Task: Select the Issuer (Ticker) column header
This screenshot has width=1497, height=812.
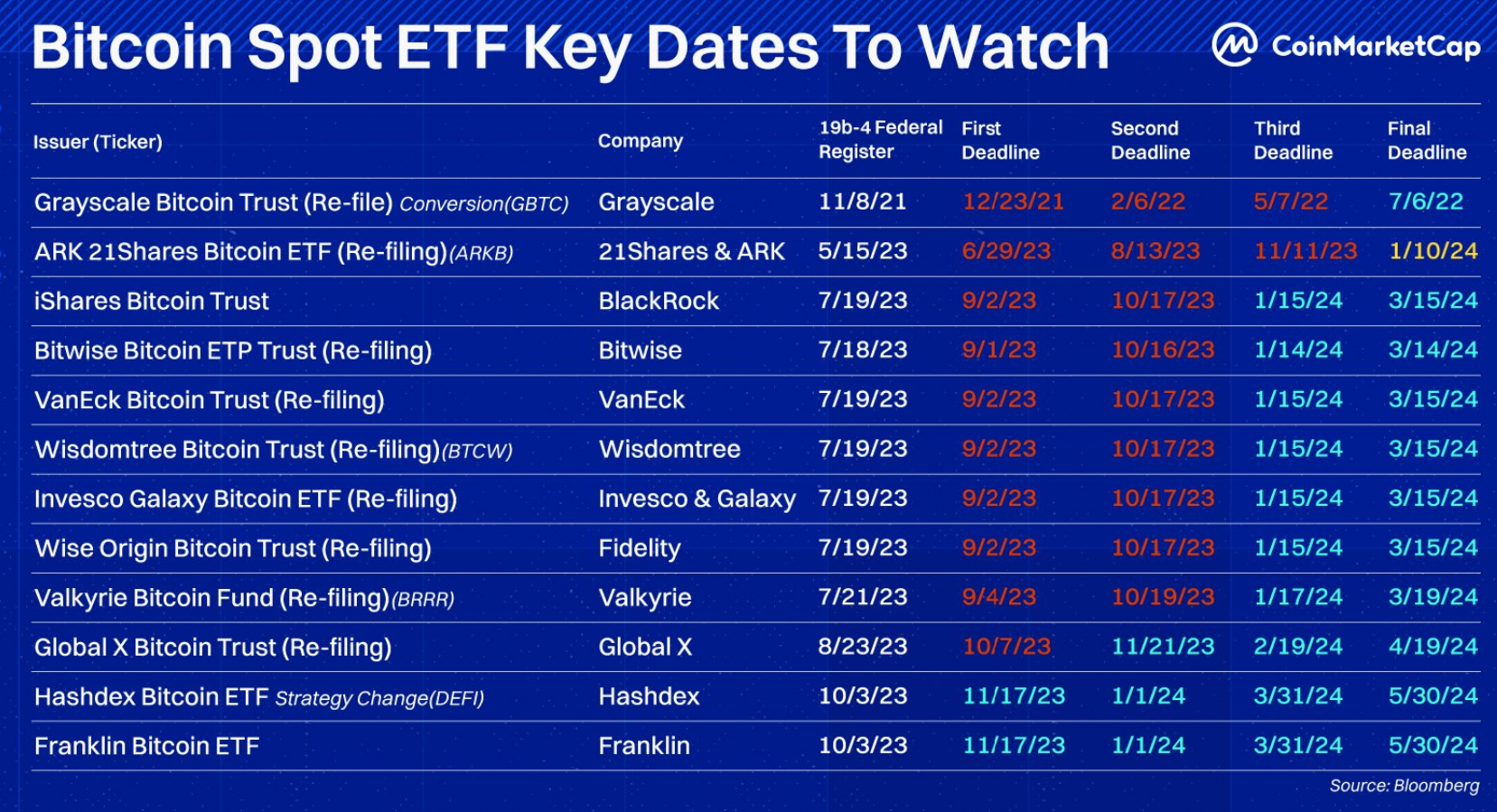Action: [x=98, y=142]
